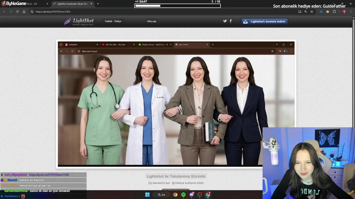This screenshot has height=199, width=355.
Task: Open Spotify from the taskbar
Action: click(x=183, y=195)
